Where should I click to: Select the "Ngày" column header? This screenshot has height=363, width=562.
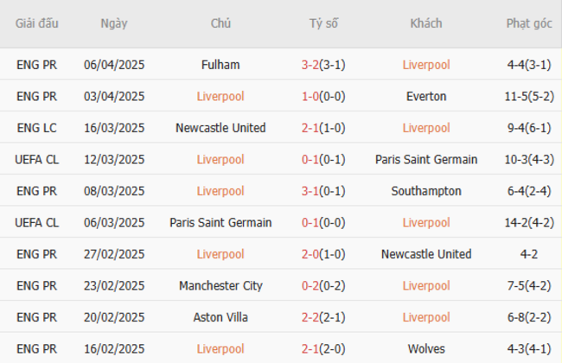113,23
